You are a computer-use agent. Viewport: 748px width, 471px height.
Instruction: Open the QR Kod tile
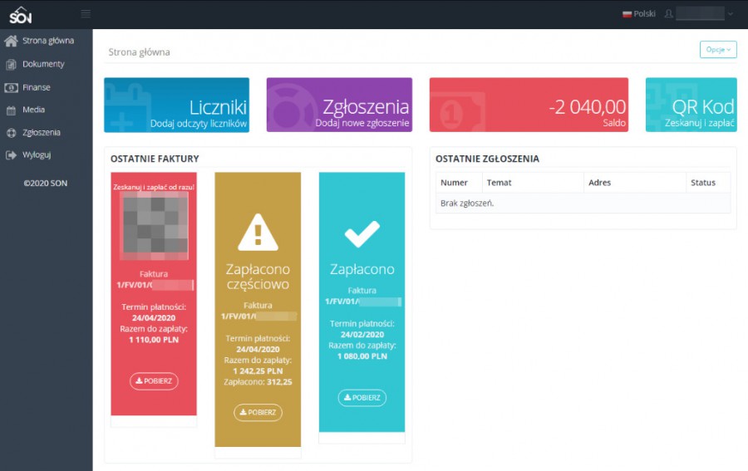691,105
